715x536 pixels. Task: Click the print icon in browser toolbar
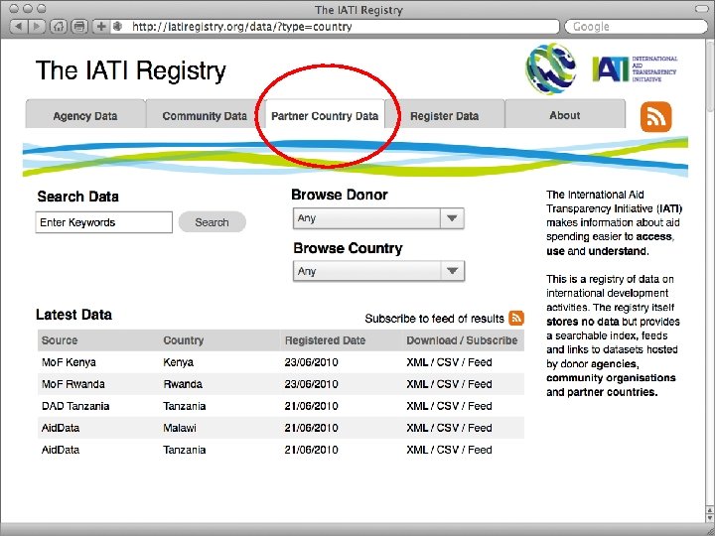[x=78, y=27]
